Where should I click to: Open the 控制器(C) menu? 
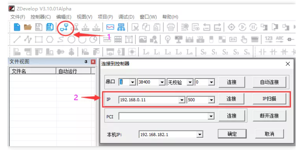coord(41,17)
